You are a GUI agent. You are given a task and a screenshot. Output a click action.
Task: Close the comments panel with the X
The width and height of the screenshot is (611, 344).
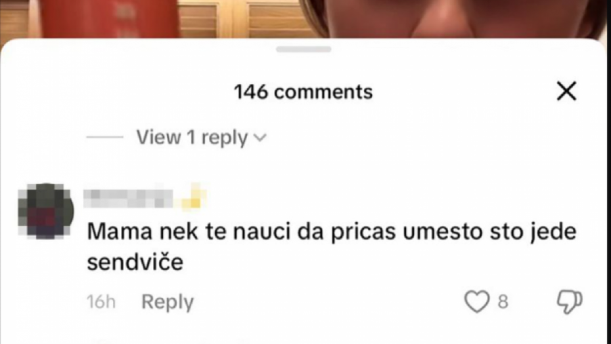566,91
